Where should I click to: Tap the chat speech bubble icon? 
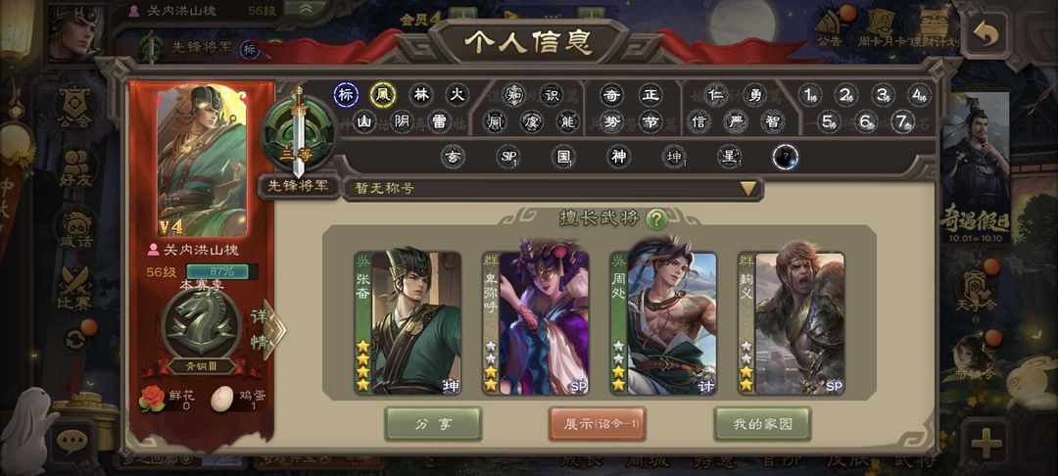tap(72, 442)
